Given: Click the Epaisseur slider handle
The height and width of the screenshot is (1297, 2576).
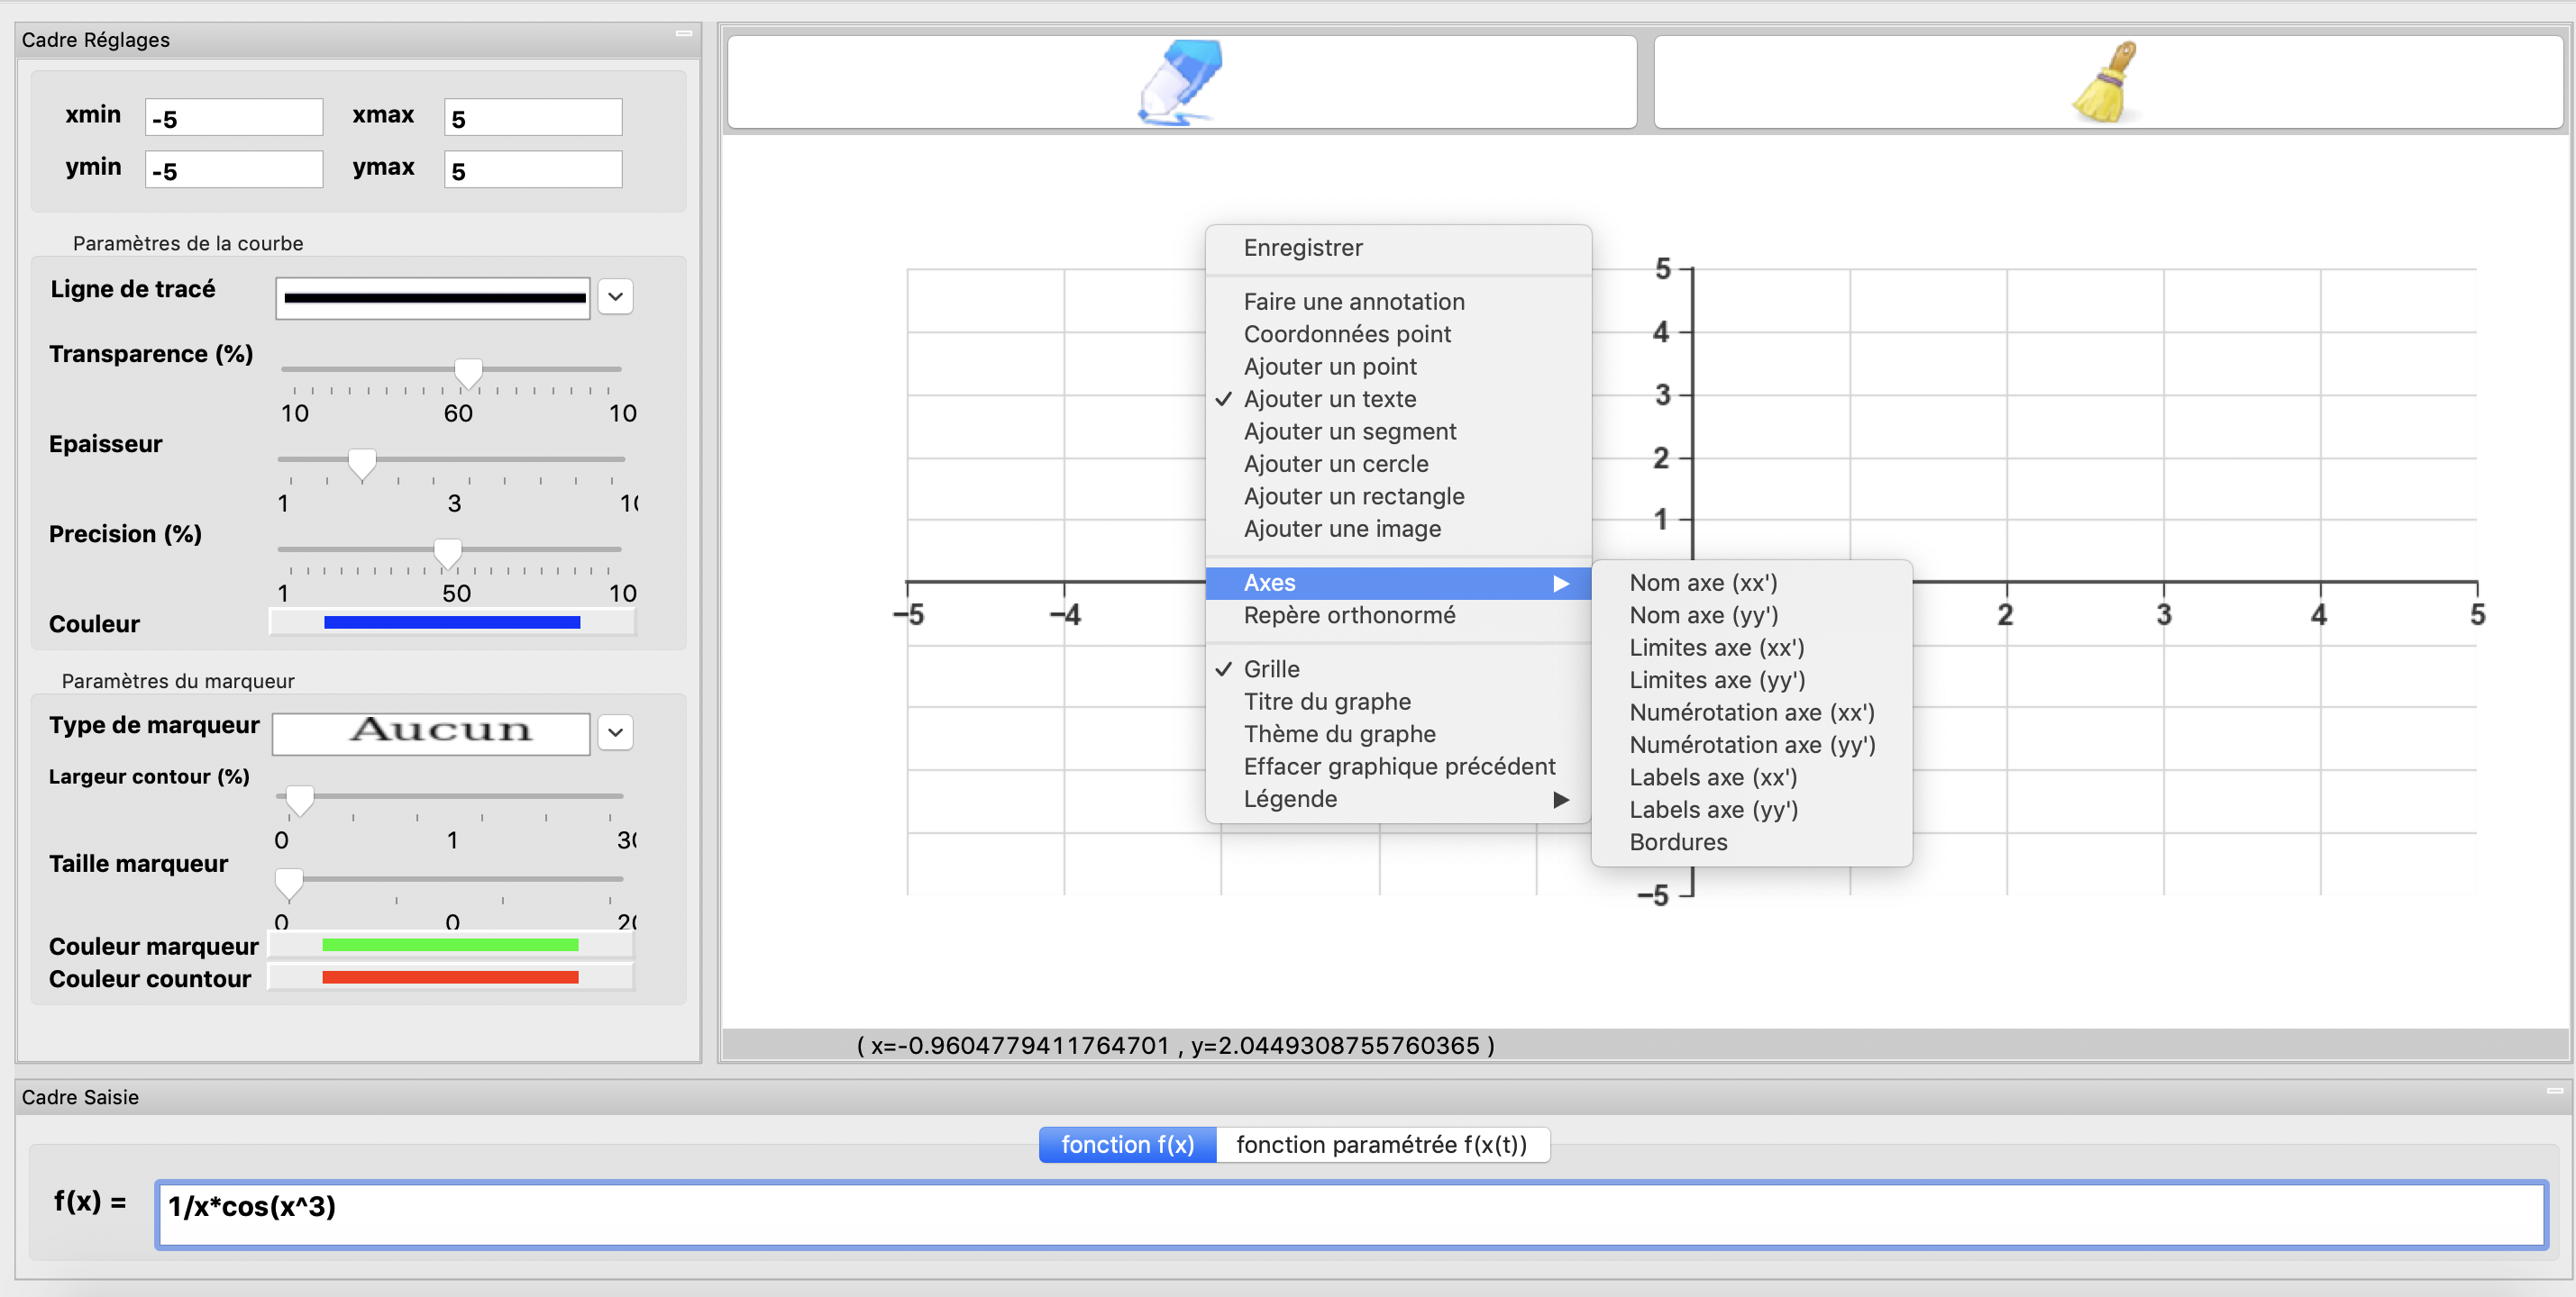Looking at the screenshot, I should click(x=362, y=464).
